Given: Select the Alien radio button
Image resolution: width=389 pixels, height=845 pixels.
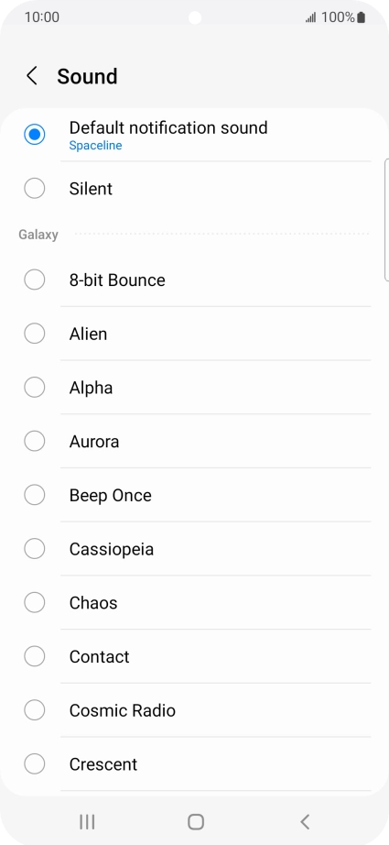Looking at the screenshot, I should (x=35, y=335).
